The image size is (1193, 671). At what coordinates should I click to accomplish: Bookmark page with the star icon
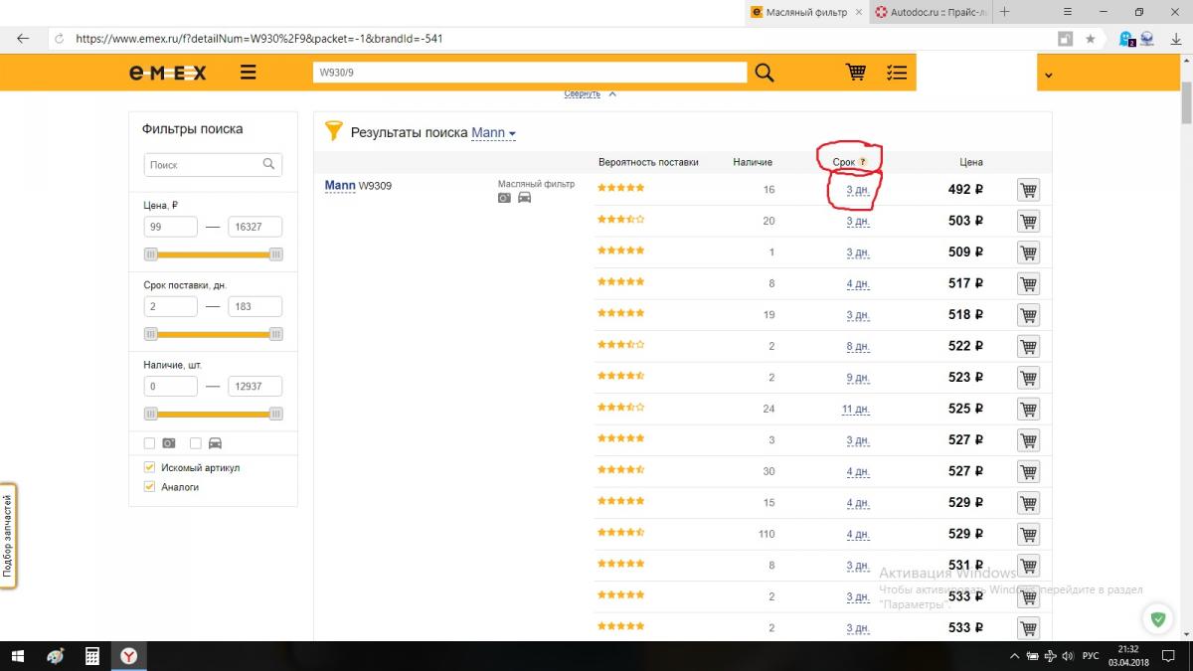(1090, 39)
